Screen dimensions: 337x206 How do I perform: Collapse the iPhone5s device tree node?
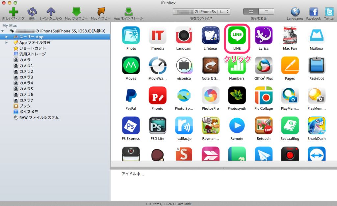point(3,31)
